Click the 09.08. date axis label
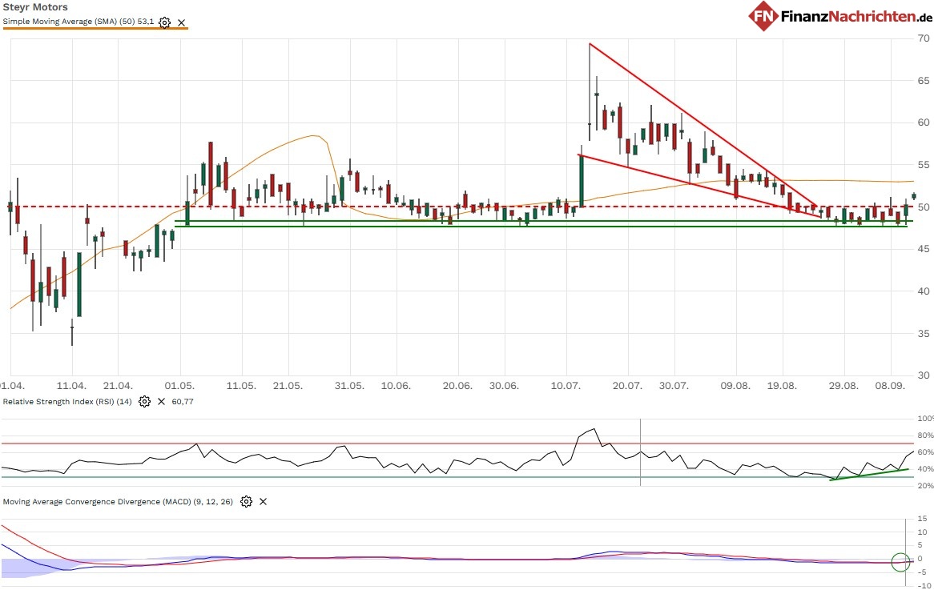 [x=735, y=385]
